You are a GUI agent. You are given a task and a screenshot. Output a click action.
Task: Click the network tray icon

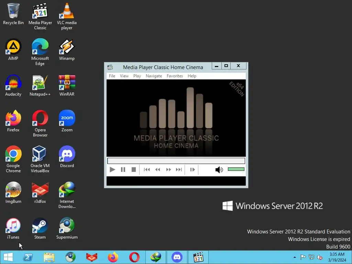point(311,257)
